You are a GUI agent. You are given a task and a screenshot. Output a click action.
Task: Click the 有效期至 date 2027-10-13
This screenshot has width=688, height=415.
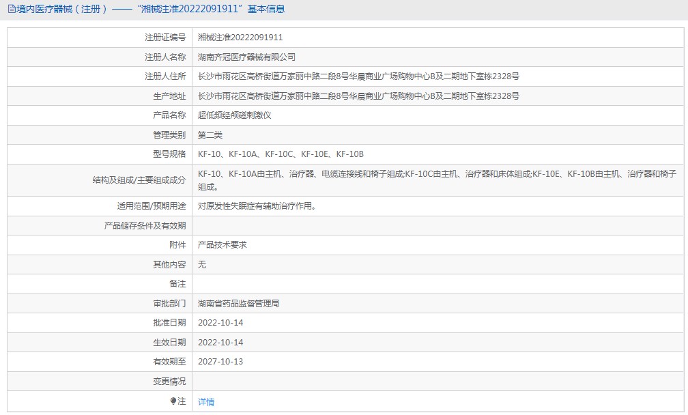click(x=220, y=362)
